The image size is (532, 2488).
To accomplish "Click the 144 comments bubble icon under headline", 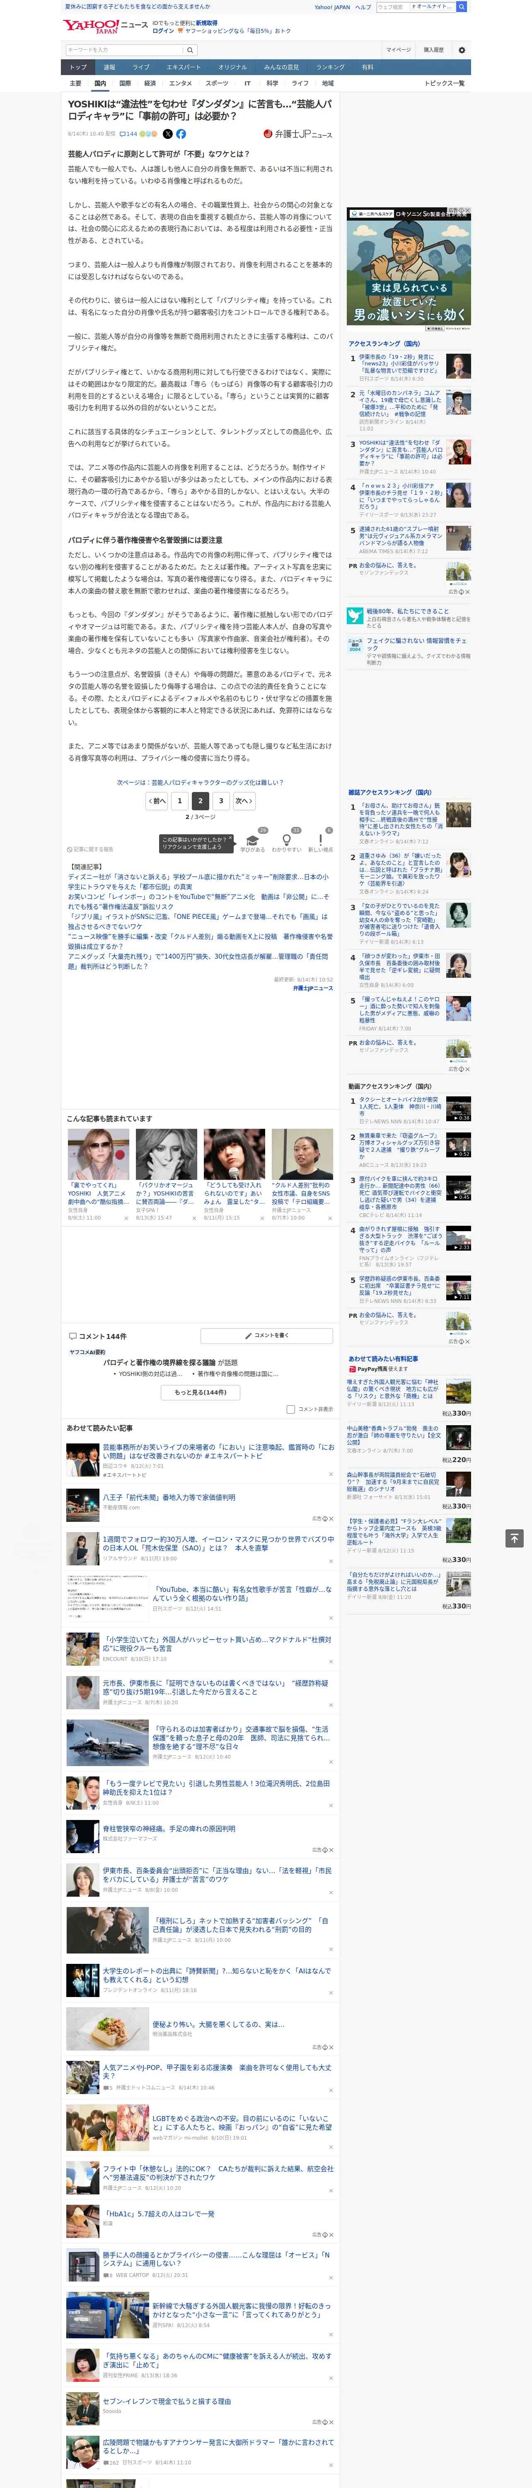I will (129, 134).
